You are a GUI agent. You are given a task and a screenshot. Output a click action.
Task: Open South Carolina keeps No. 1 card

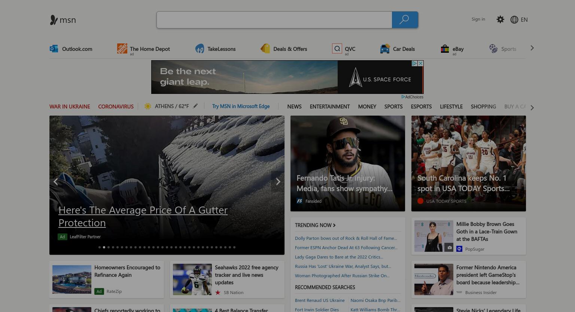point(469,163)
